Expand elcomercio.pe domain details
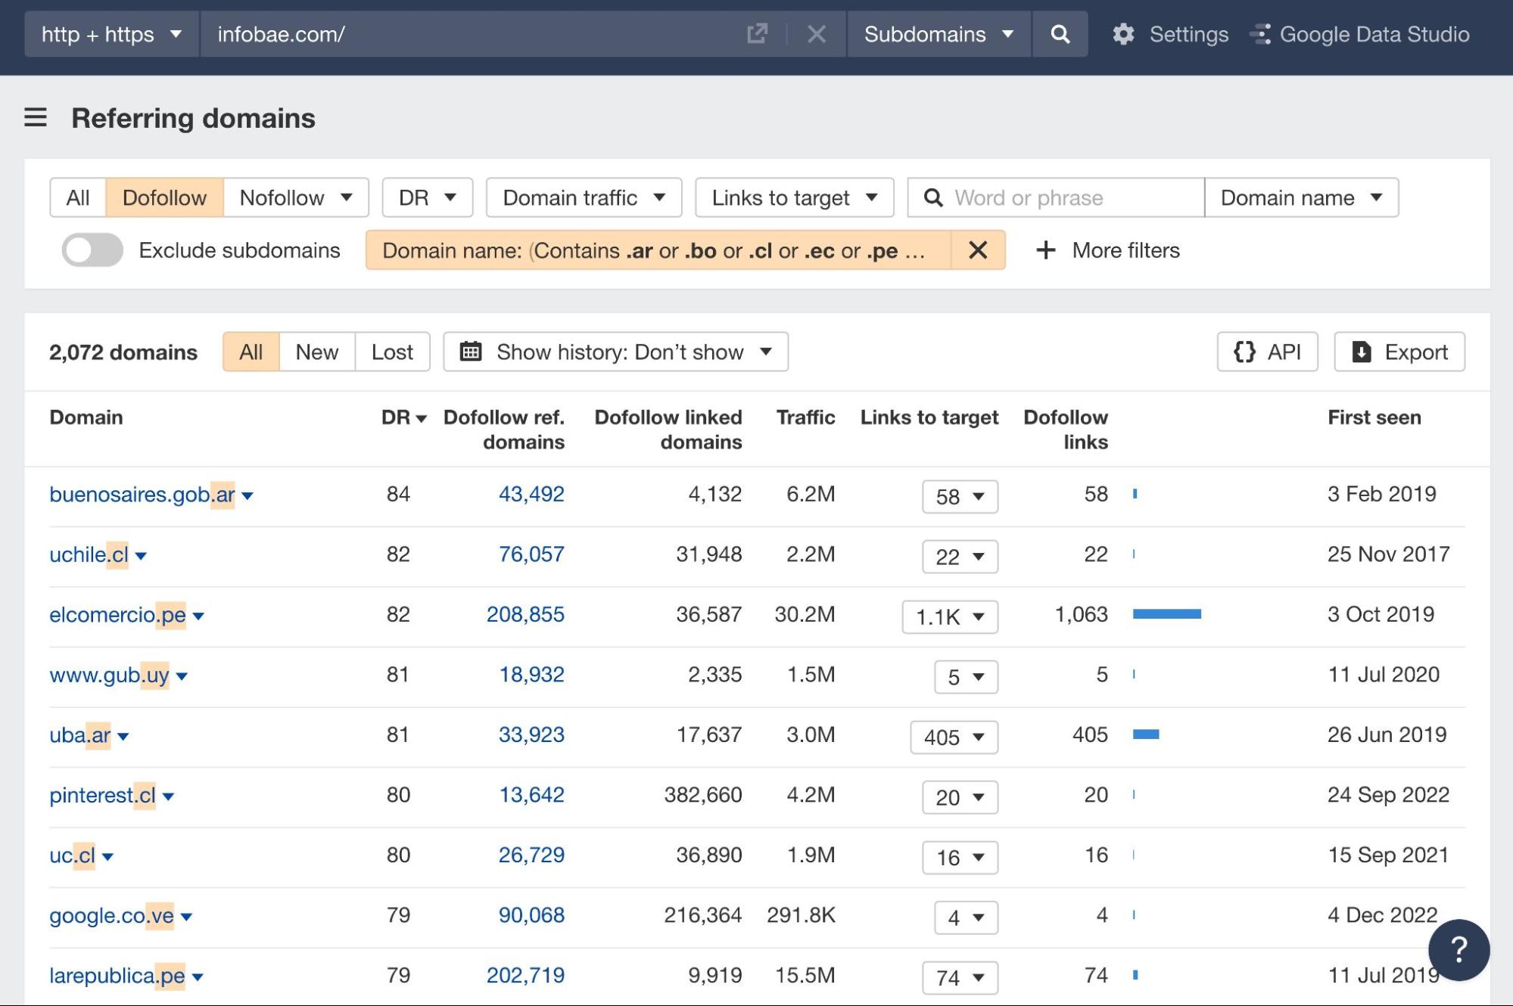 (201, 615)
